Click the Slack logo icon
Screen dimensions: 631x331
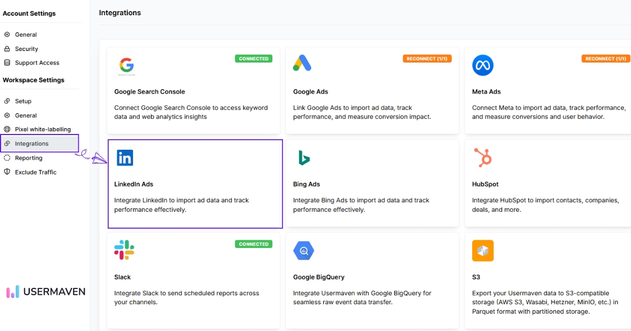(x=124, y=250)
